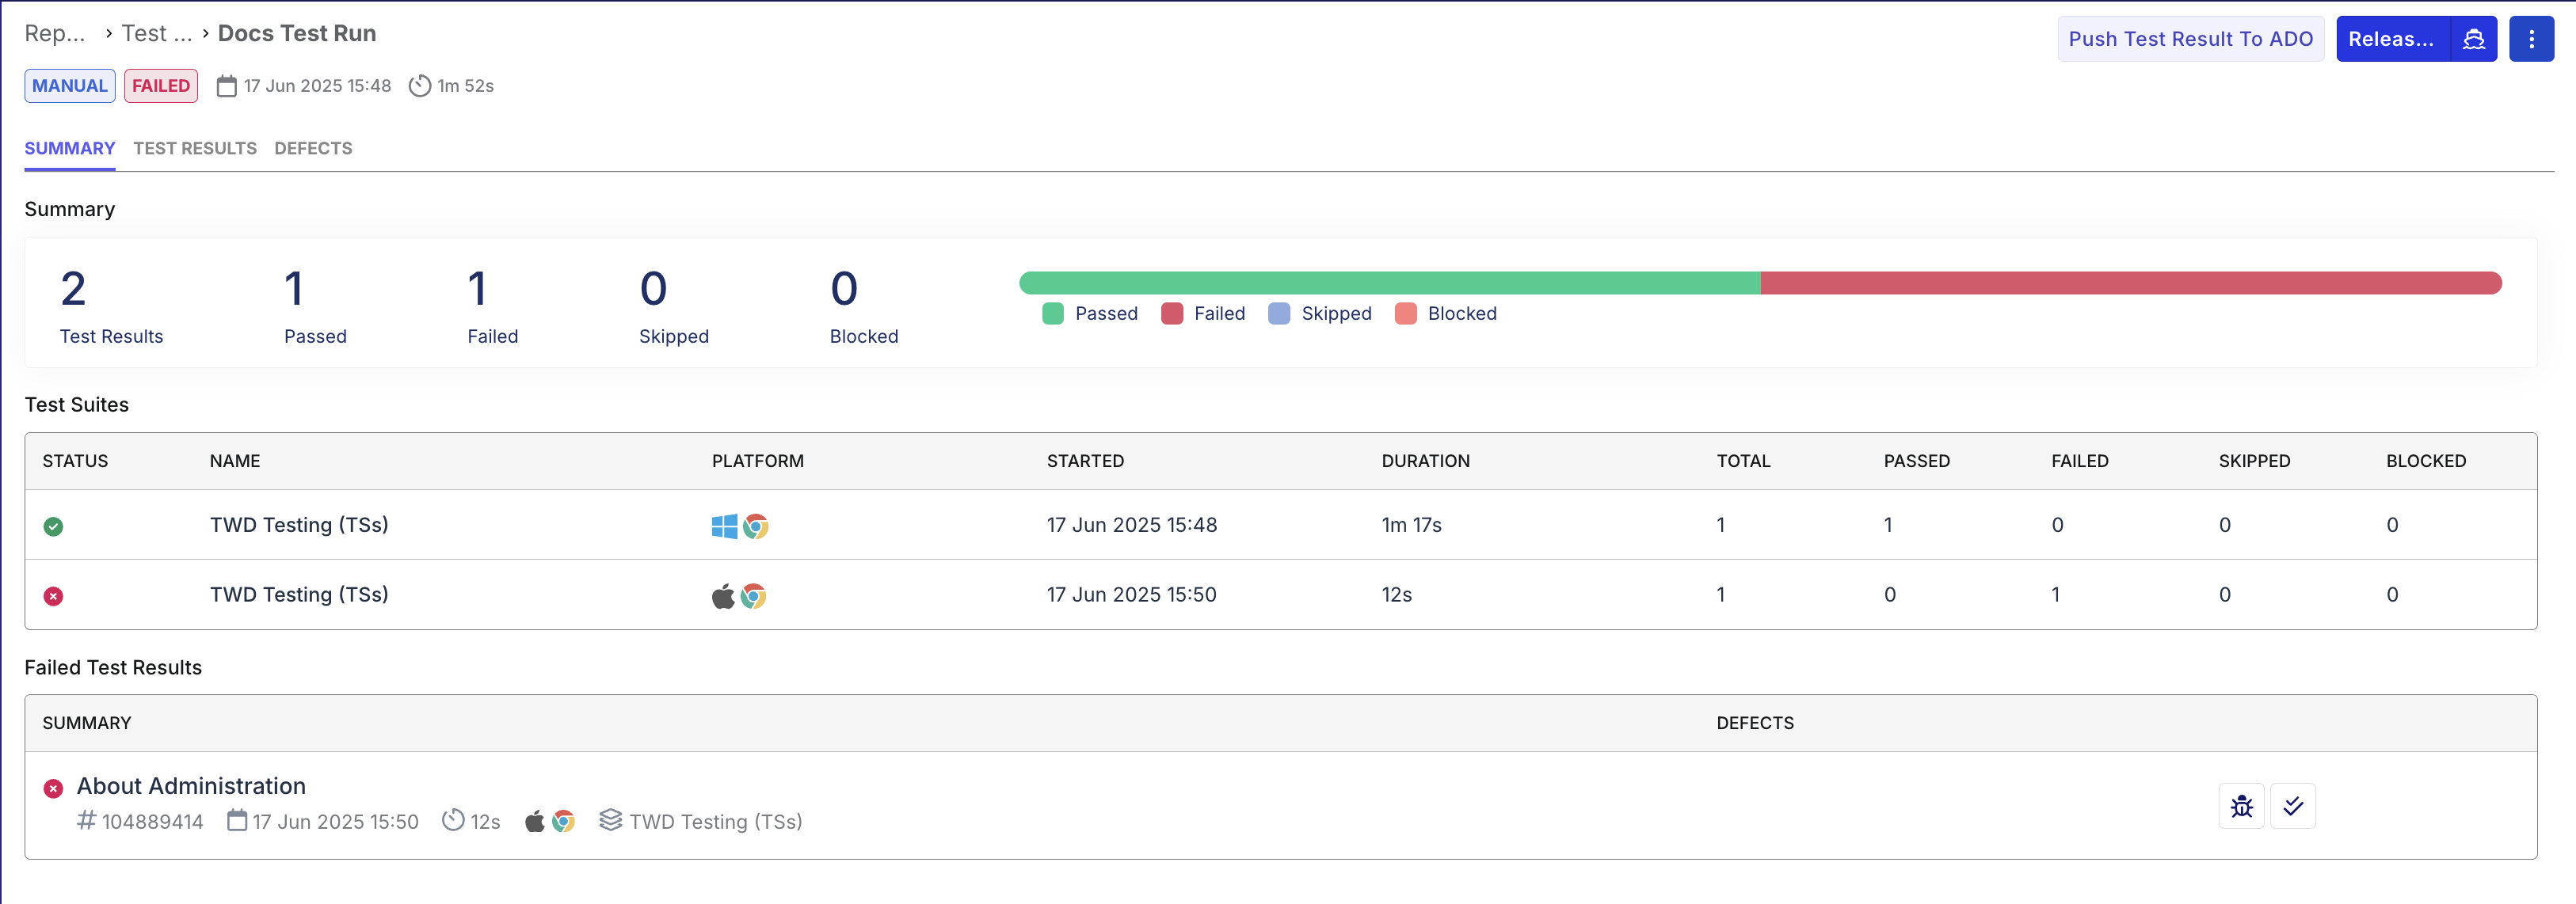Image resolution: width=2576 pixels, height=904 pixels.
Task: Click the Windows platform icon in first suite row
Action: pos(724,526)
